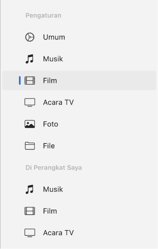
Task: Click the filmstrip icon under Di Perangkat Saya
Action: point(30,211)
